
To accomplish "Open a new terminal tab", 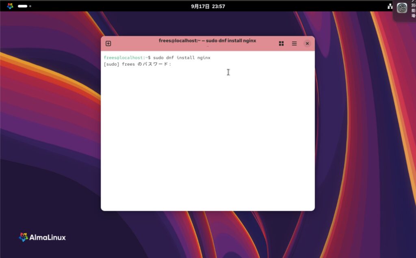I will pyautogui.click(x=108, y=43).
